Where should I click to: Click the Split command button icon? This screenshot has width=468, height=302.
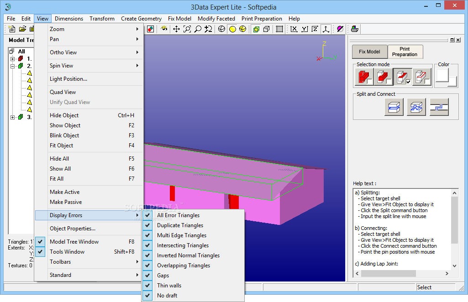click(x=394, y=107)
